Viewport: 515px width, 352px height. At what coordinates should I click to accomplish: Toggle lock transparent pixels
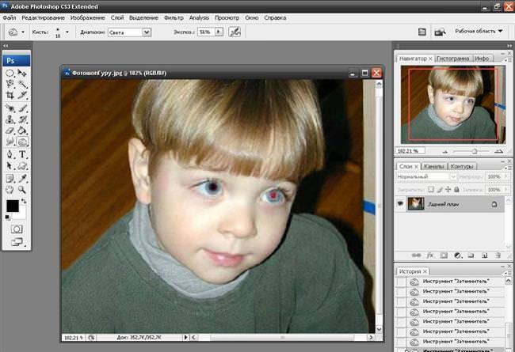tap(430, 190)
